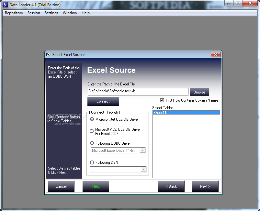Open the Settings menu

51,13
